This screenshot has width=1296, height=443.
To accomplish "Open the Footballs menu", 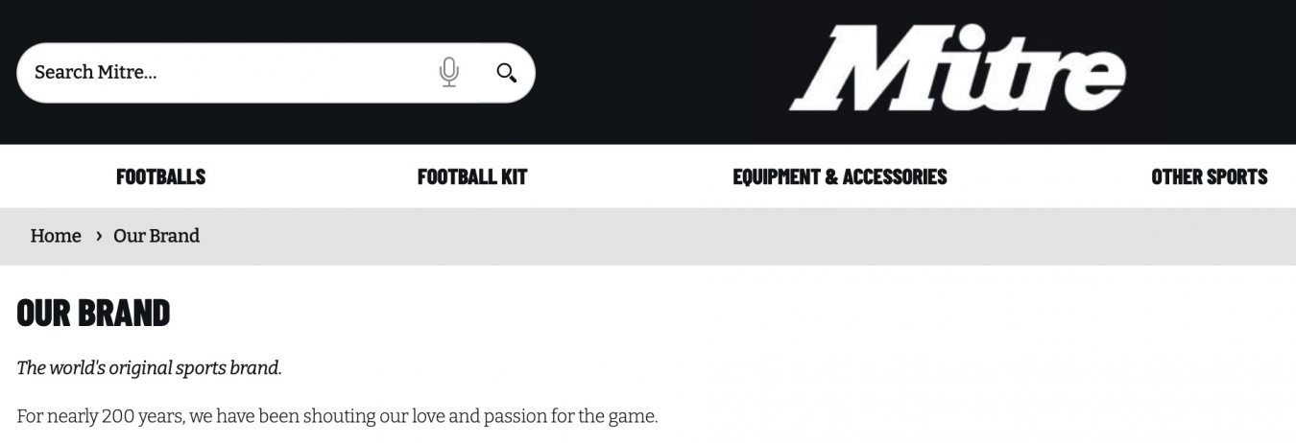I will pyautogui.click(x=160, y=176).
